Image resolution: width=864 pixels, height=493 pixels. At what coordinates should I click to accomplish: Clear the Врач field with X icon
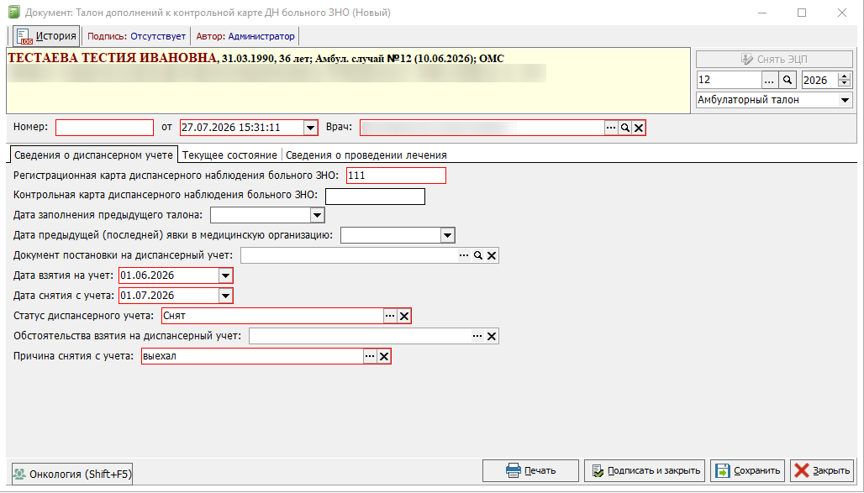(x=639, y=128)
